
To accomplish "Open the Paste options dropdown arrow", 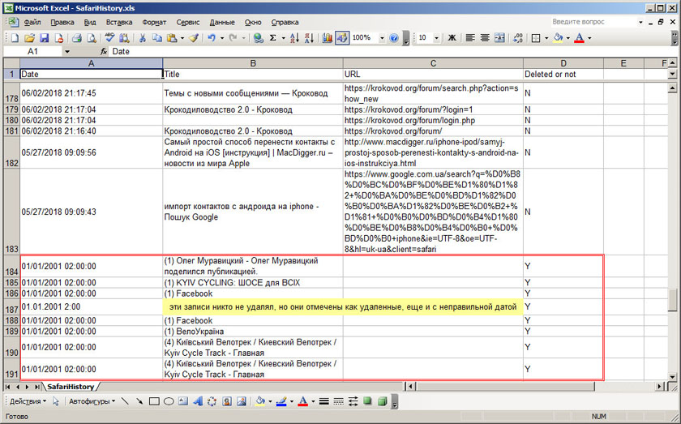I will pyautogui.click(x=182, y=38).
